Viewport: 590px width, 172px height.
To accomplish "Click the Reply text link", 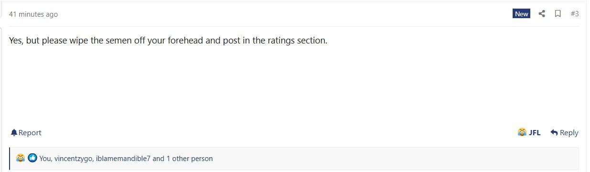I will pyautogui.click(x=569, y=133).
